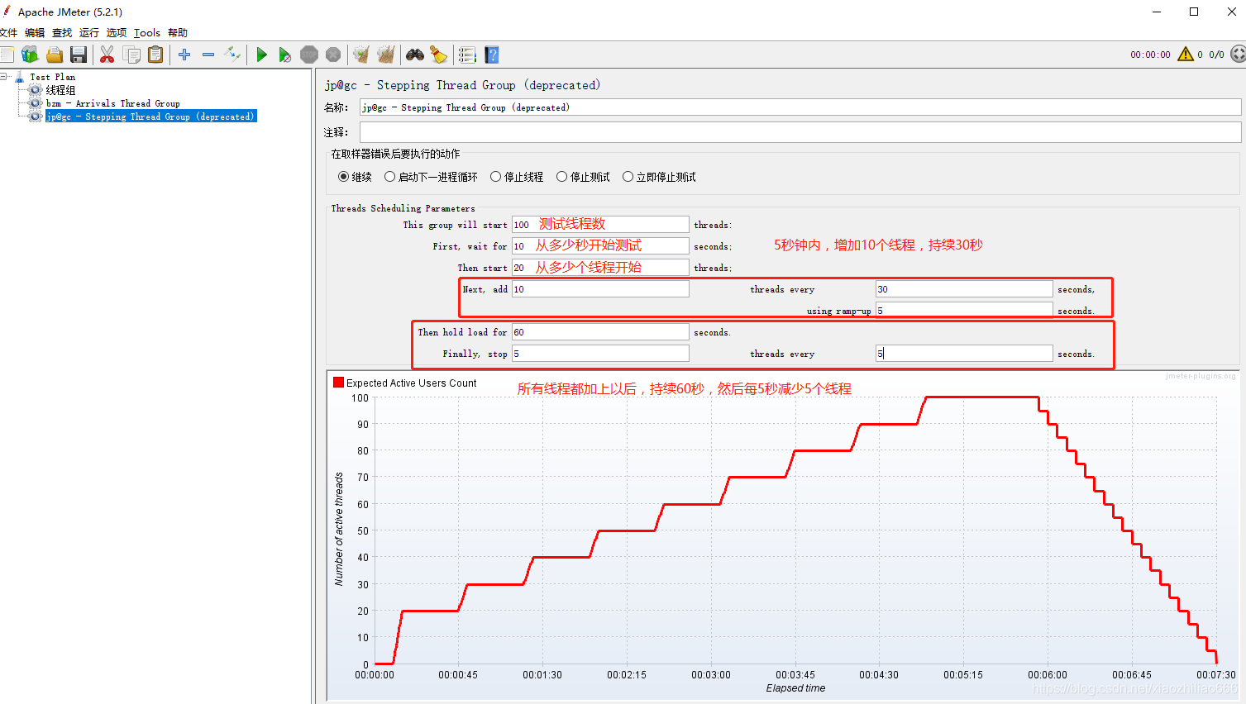
Task: Open Search with binoculars icon
Action: (414, 55)
